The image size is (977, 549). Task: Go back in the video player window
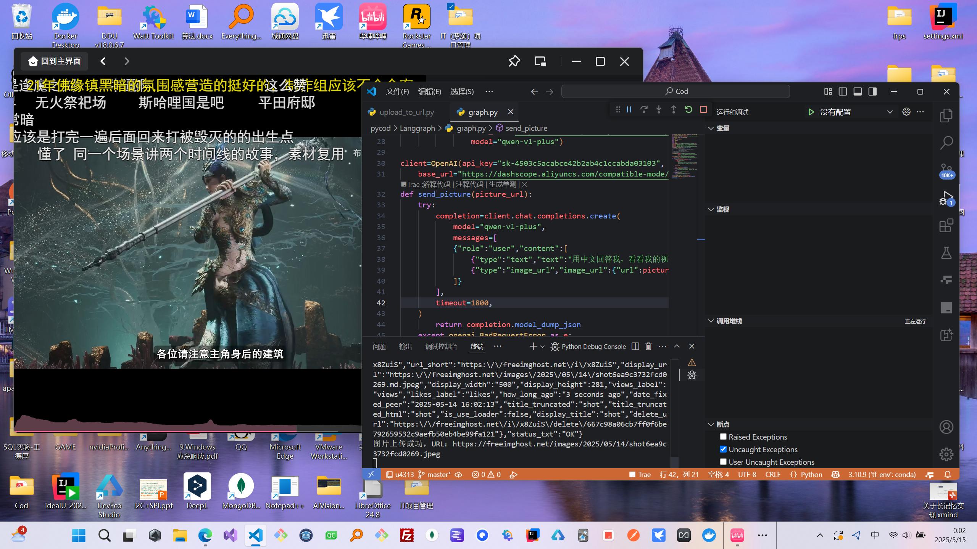pyautogui.click(x=103, y=61)
